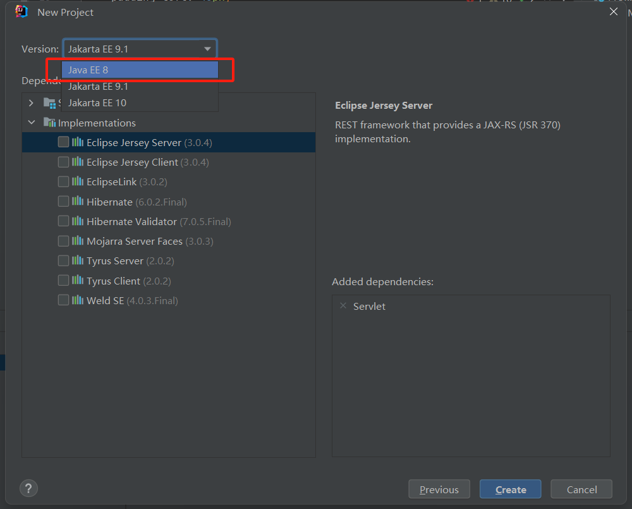Click the Tyrus Server library icon
This screenshot has width=632, height=509.
(x=77, y=261)
